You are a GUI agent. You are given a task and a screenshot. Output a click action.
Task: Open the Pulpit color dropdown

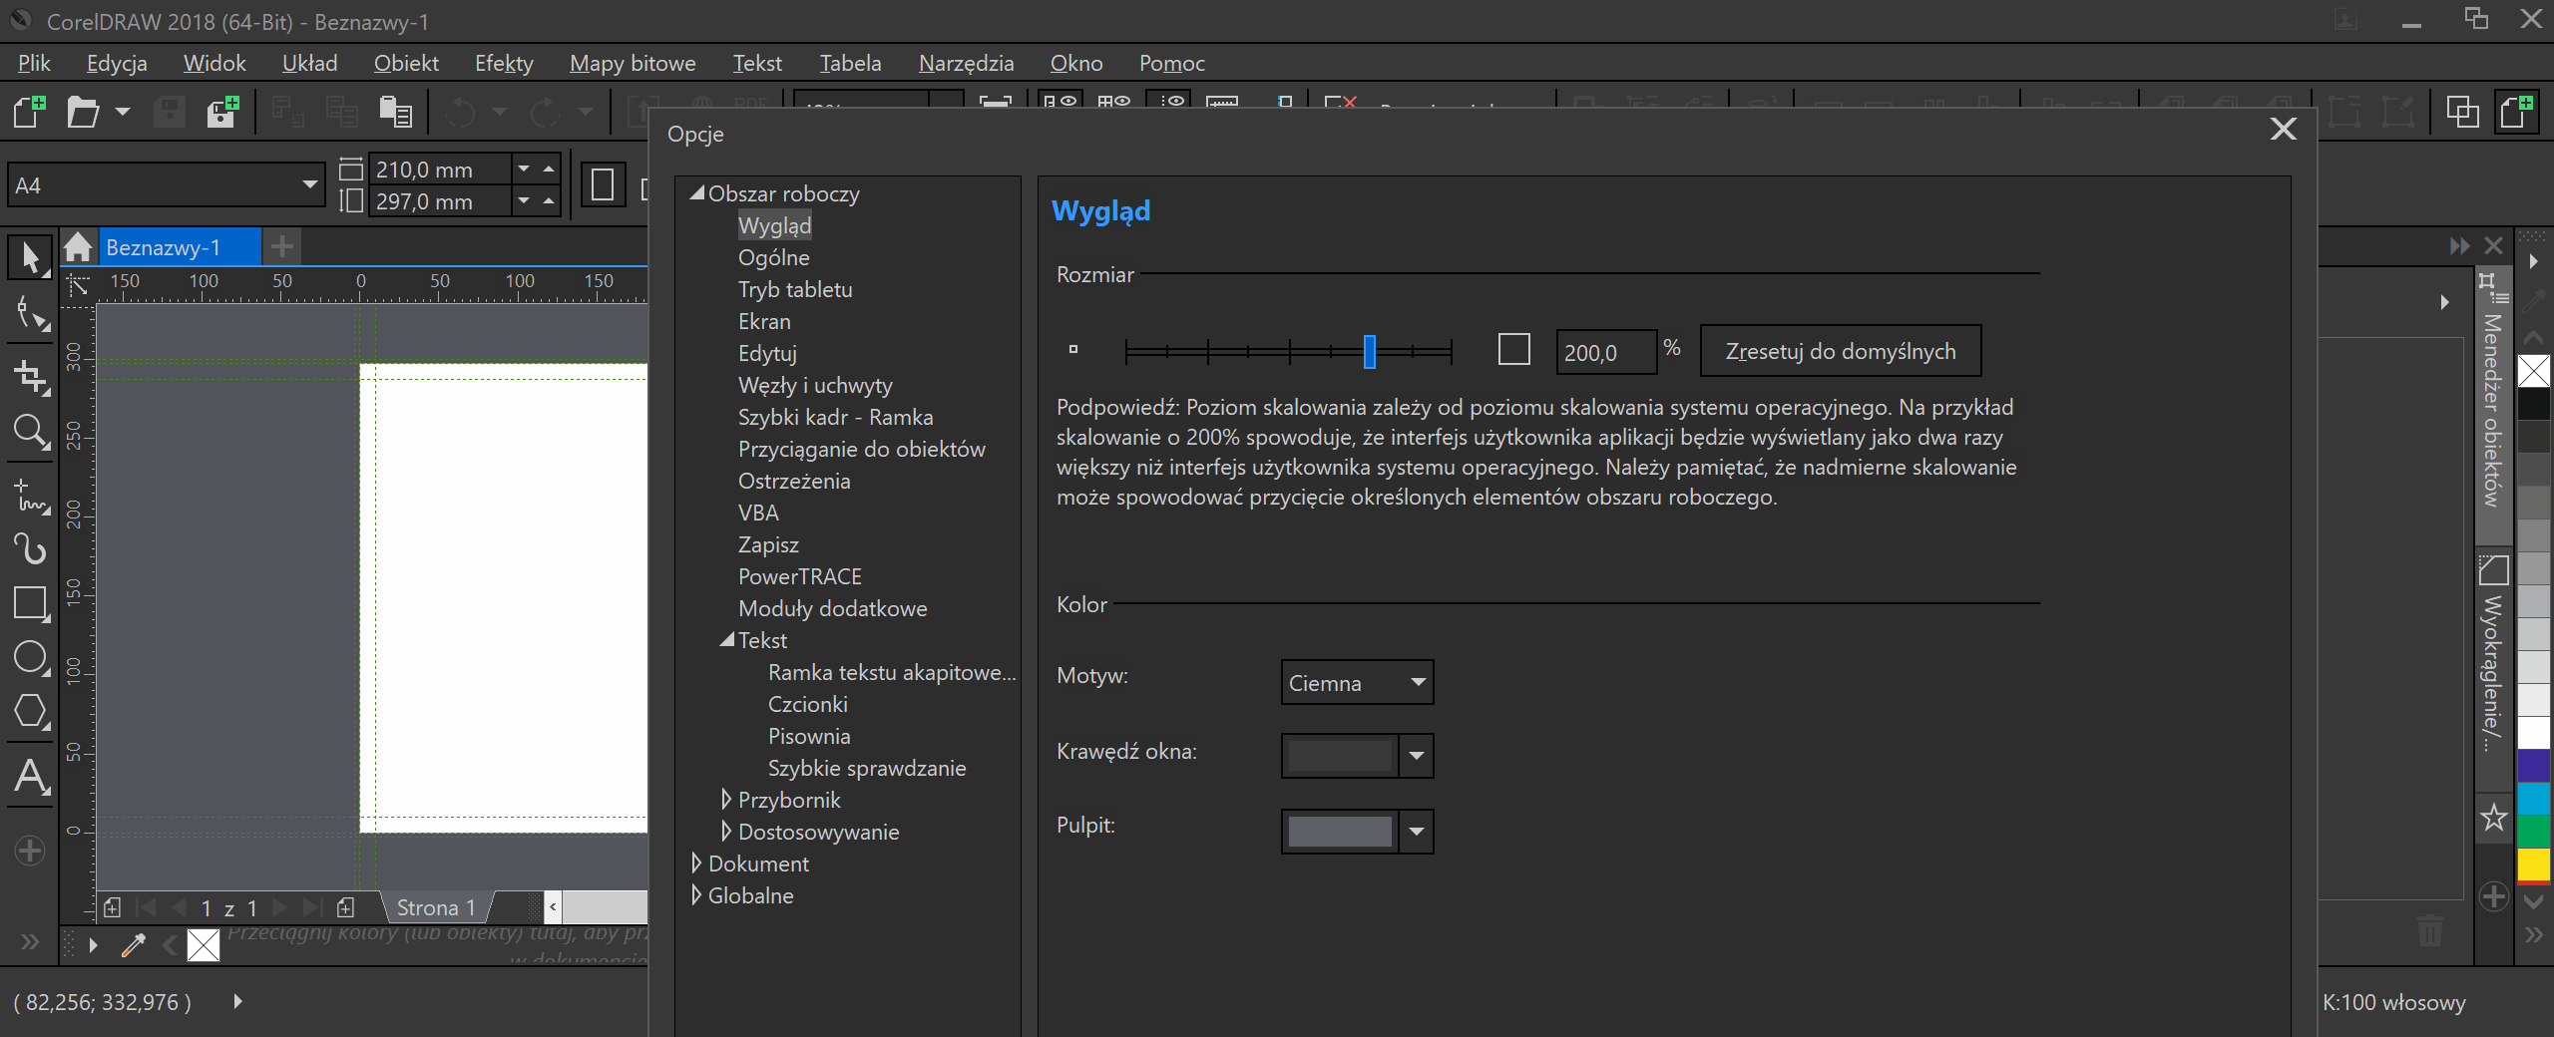[1416, 832]
